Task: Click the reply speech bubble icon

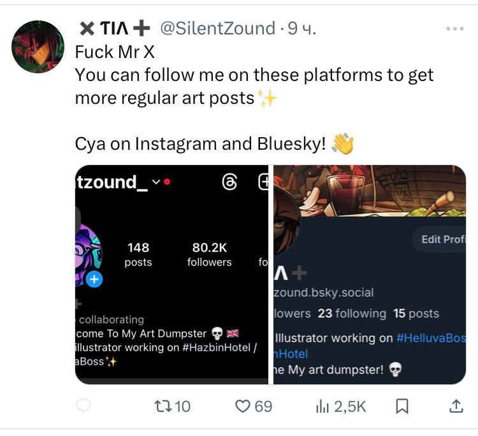Action: [x=83, y=406]
